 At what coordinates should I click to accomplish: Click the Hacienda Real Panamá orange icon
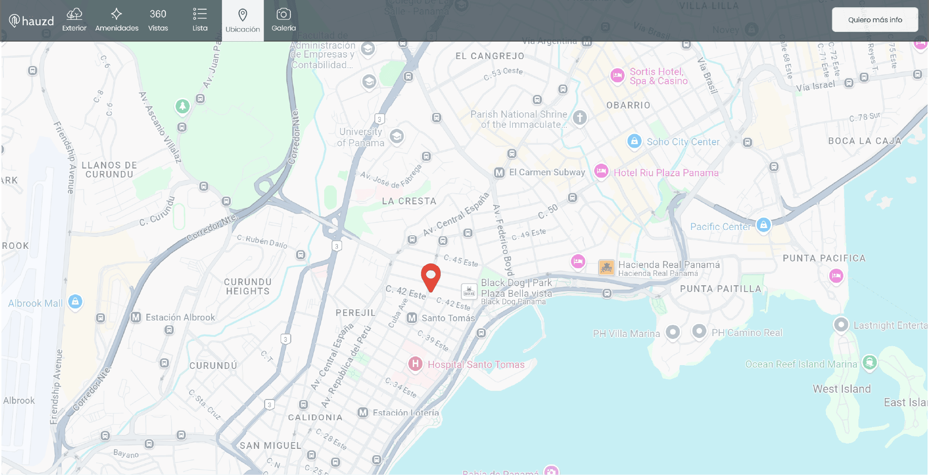pyautogui.click(x=606, y=267)
